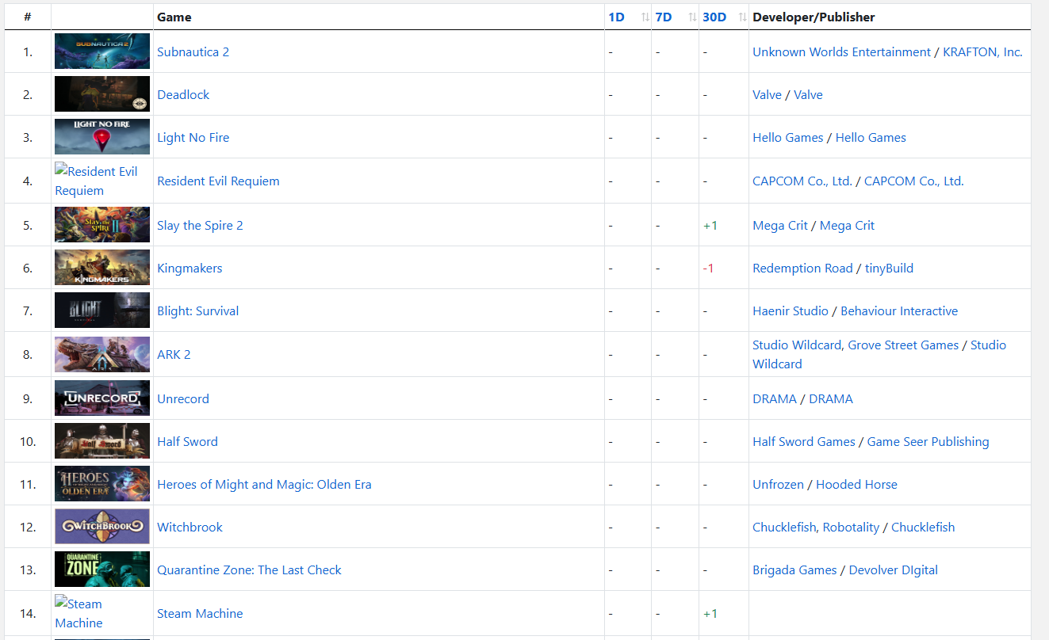Open the Witchbrook logo thumbnail
The width and height of the screenshot is (1049, 640).
[102, 527]
